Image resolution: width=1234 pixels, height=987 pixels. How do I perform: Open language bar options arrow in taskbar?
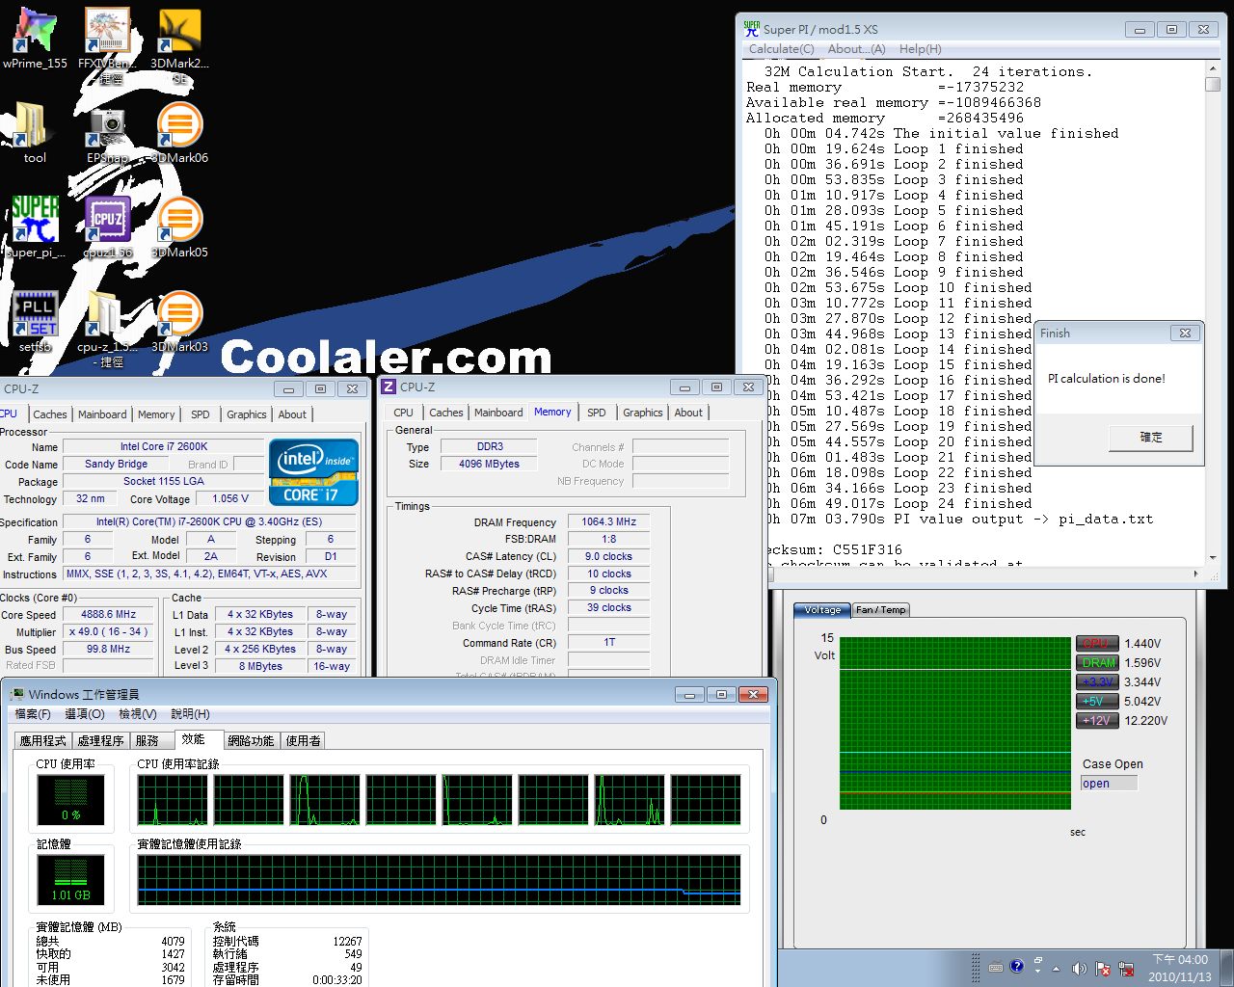click(x=1037, y=971)
